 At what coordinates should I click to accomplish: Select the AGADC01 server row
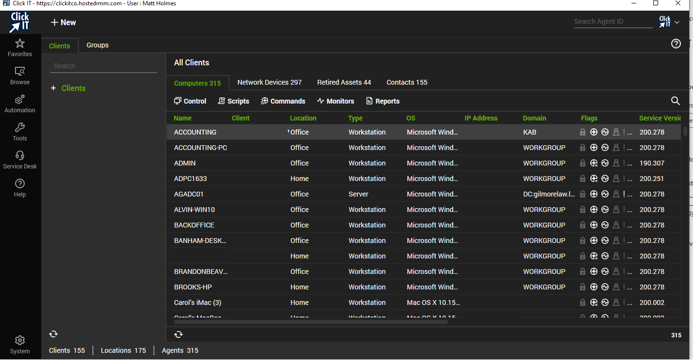[x=424, y=194]
